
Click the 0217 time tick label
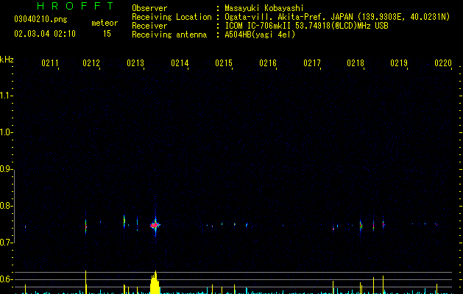312,62
